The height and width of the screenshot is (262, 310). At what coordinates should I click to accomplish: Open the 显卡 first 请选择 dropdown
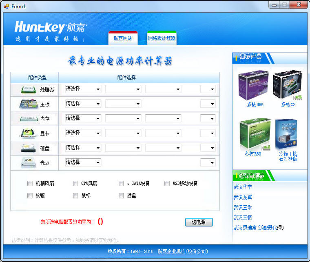pyautogui.click(x=83, y=133)
